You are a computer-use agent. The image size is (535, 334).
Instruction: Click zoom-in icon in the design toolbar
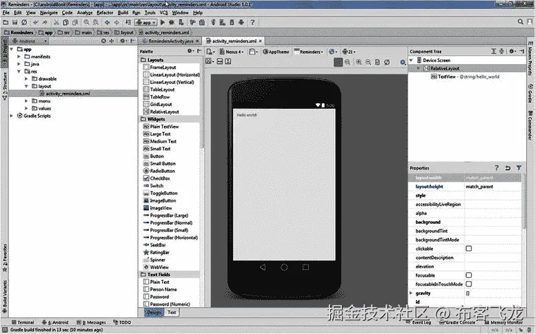(x=359, y=62)
